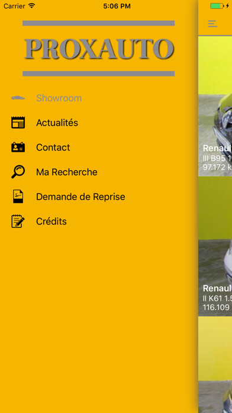Open the Crédits menu item
The width and height of the screenshot is (232, 413).
tap(99, 221)
